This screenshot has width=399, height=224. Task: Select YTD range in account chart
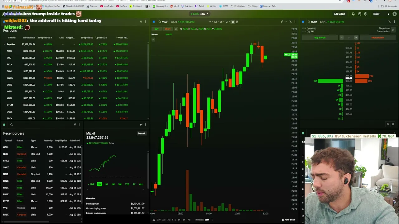pyautogui.click(x=127, y=184)
